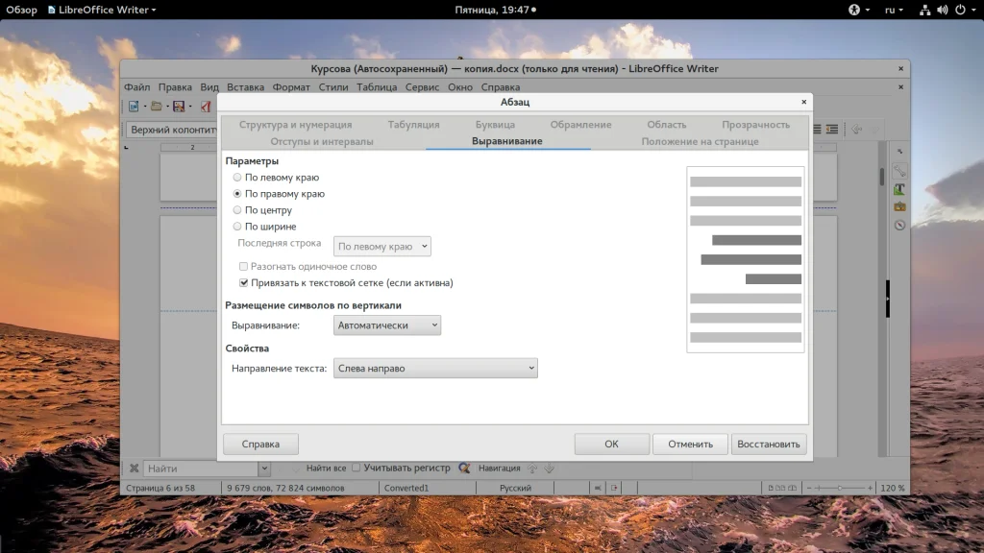Choose the 'По ширине' justified radio button
The height and width of the screenshot is (553, 984).
point(237,227)
